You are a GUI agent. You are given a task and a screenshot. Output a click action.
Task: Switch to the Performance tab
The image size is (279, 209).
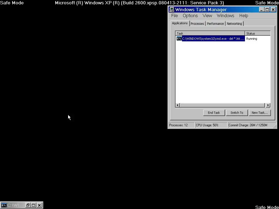215,24
